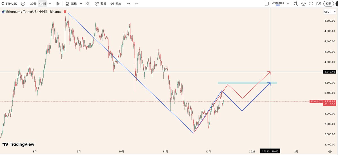
Task: Select the 4小时 timeframe
Action: click(42, 4)
